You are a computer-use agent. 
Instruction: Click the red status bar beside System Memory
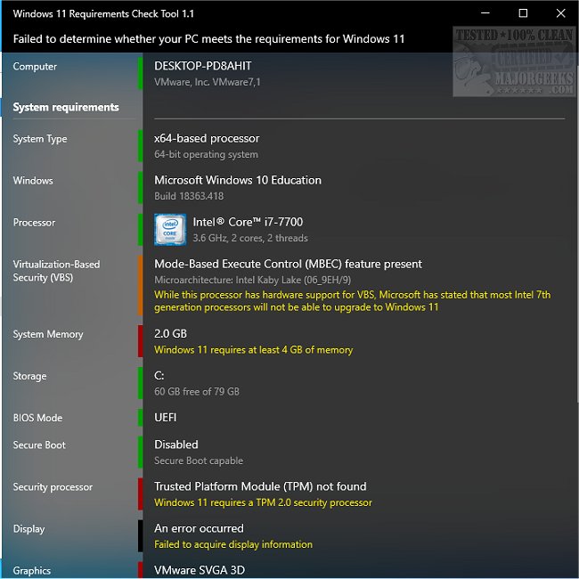click(x=140, y=341)
